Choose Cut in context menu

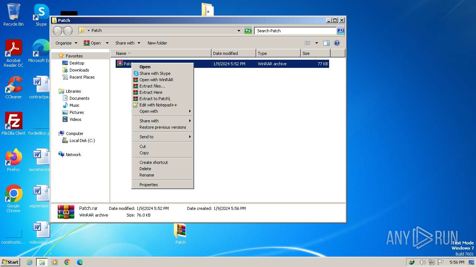pyautogui.click(x=163, y=146)
